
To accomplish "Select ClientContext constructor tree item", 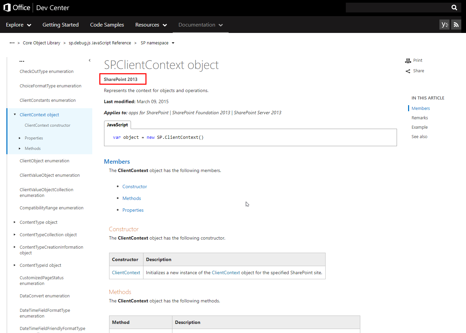I will pos(47,125).
